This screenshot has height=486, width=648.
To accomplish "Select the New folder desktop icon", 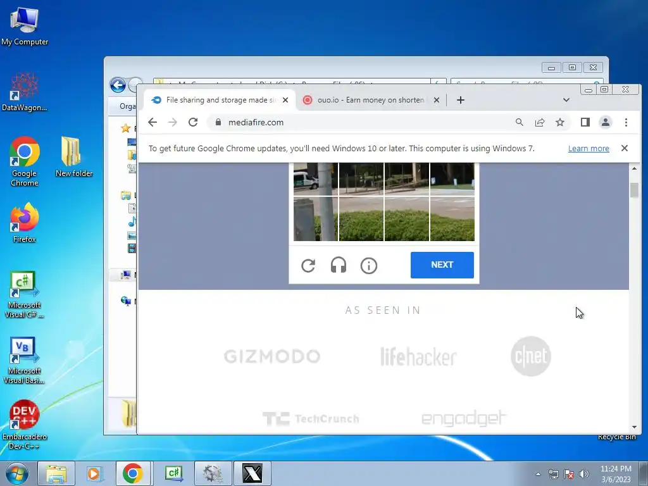I will pos(74,157).
